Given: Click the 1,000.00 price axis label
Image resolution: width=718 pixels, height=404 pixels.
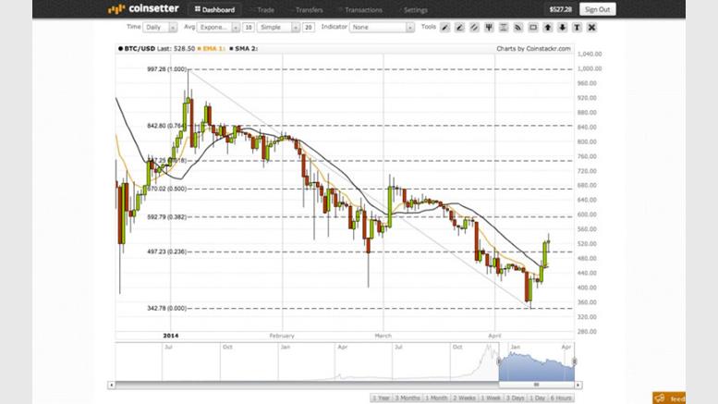Looking at the screenshot, I should (x=590, y=68).
